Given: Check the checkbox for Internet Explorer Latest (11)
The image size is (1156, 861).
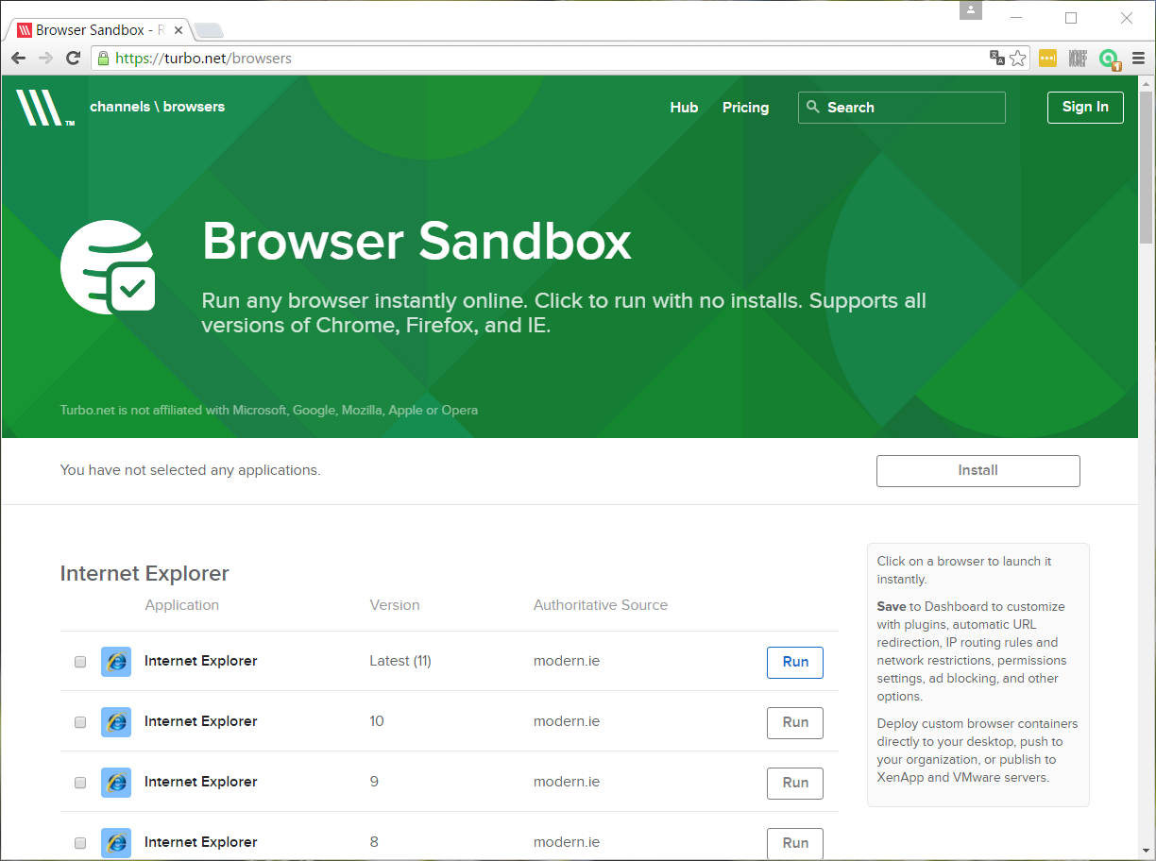Looking at the screenshot, I should click(80, 662).
